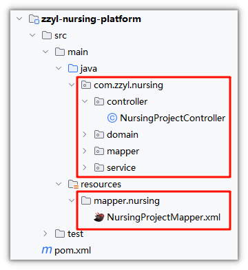Collapse the resources folder
Screen dimensions: 248x270
(x=59, y=184)
